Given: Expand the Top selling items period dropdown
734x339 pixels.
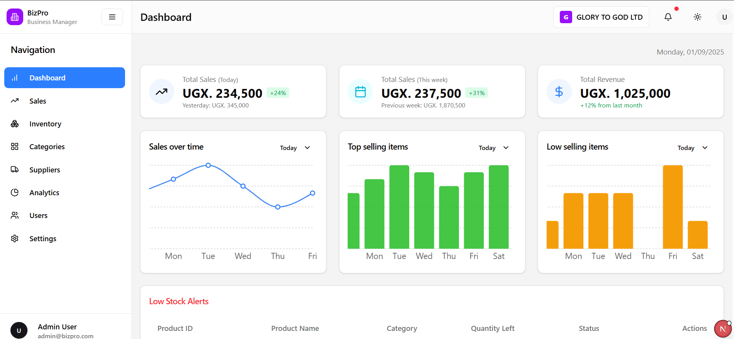Looking at the screenshot, I should click(494, 148).
